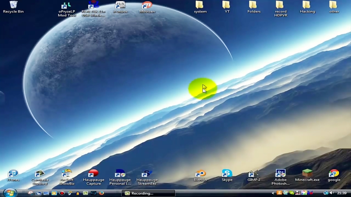This screenshot has height=197, width=351.
Task: Launch Blender from the desktop
Action: point(200,174)
